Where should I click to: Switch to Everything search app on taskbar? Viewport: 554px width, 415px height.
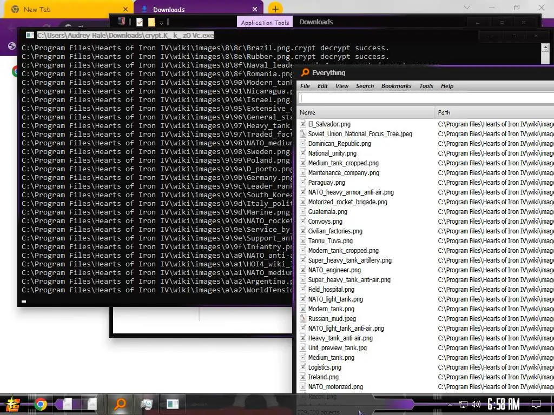(x=120, y=404)
